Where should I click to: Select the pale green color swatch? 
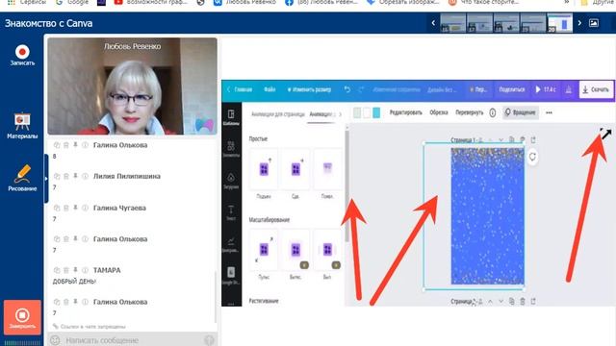pos(357,113)
